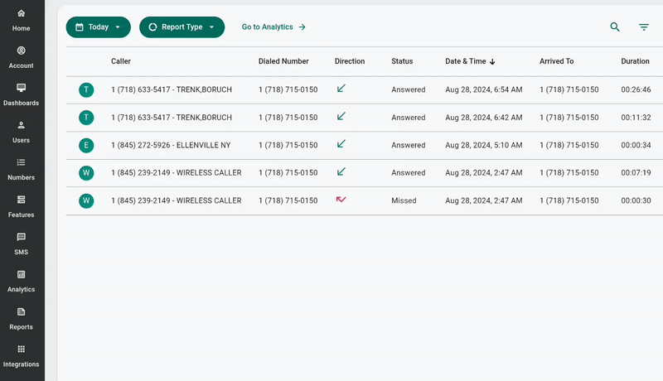Select the WIRELESS CALLER entry in the Answered row
This screenshot has height=381, width=663.
coord(177,173)
